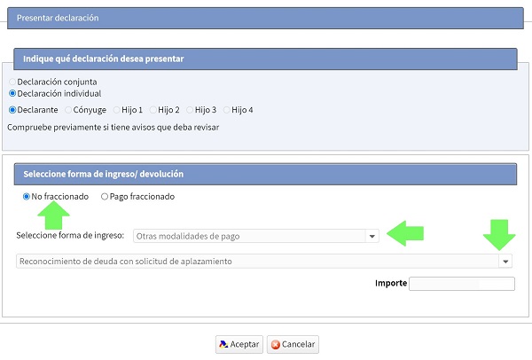Viewport: 532px width, 360px height.
Task: Click green arrow below No fraccionado
Action: pyautogui.click(x=55, y=215)
